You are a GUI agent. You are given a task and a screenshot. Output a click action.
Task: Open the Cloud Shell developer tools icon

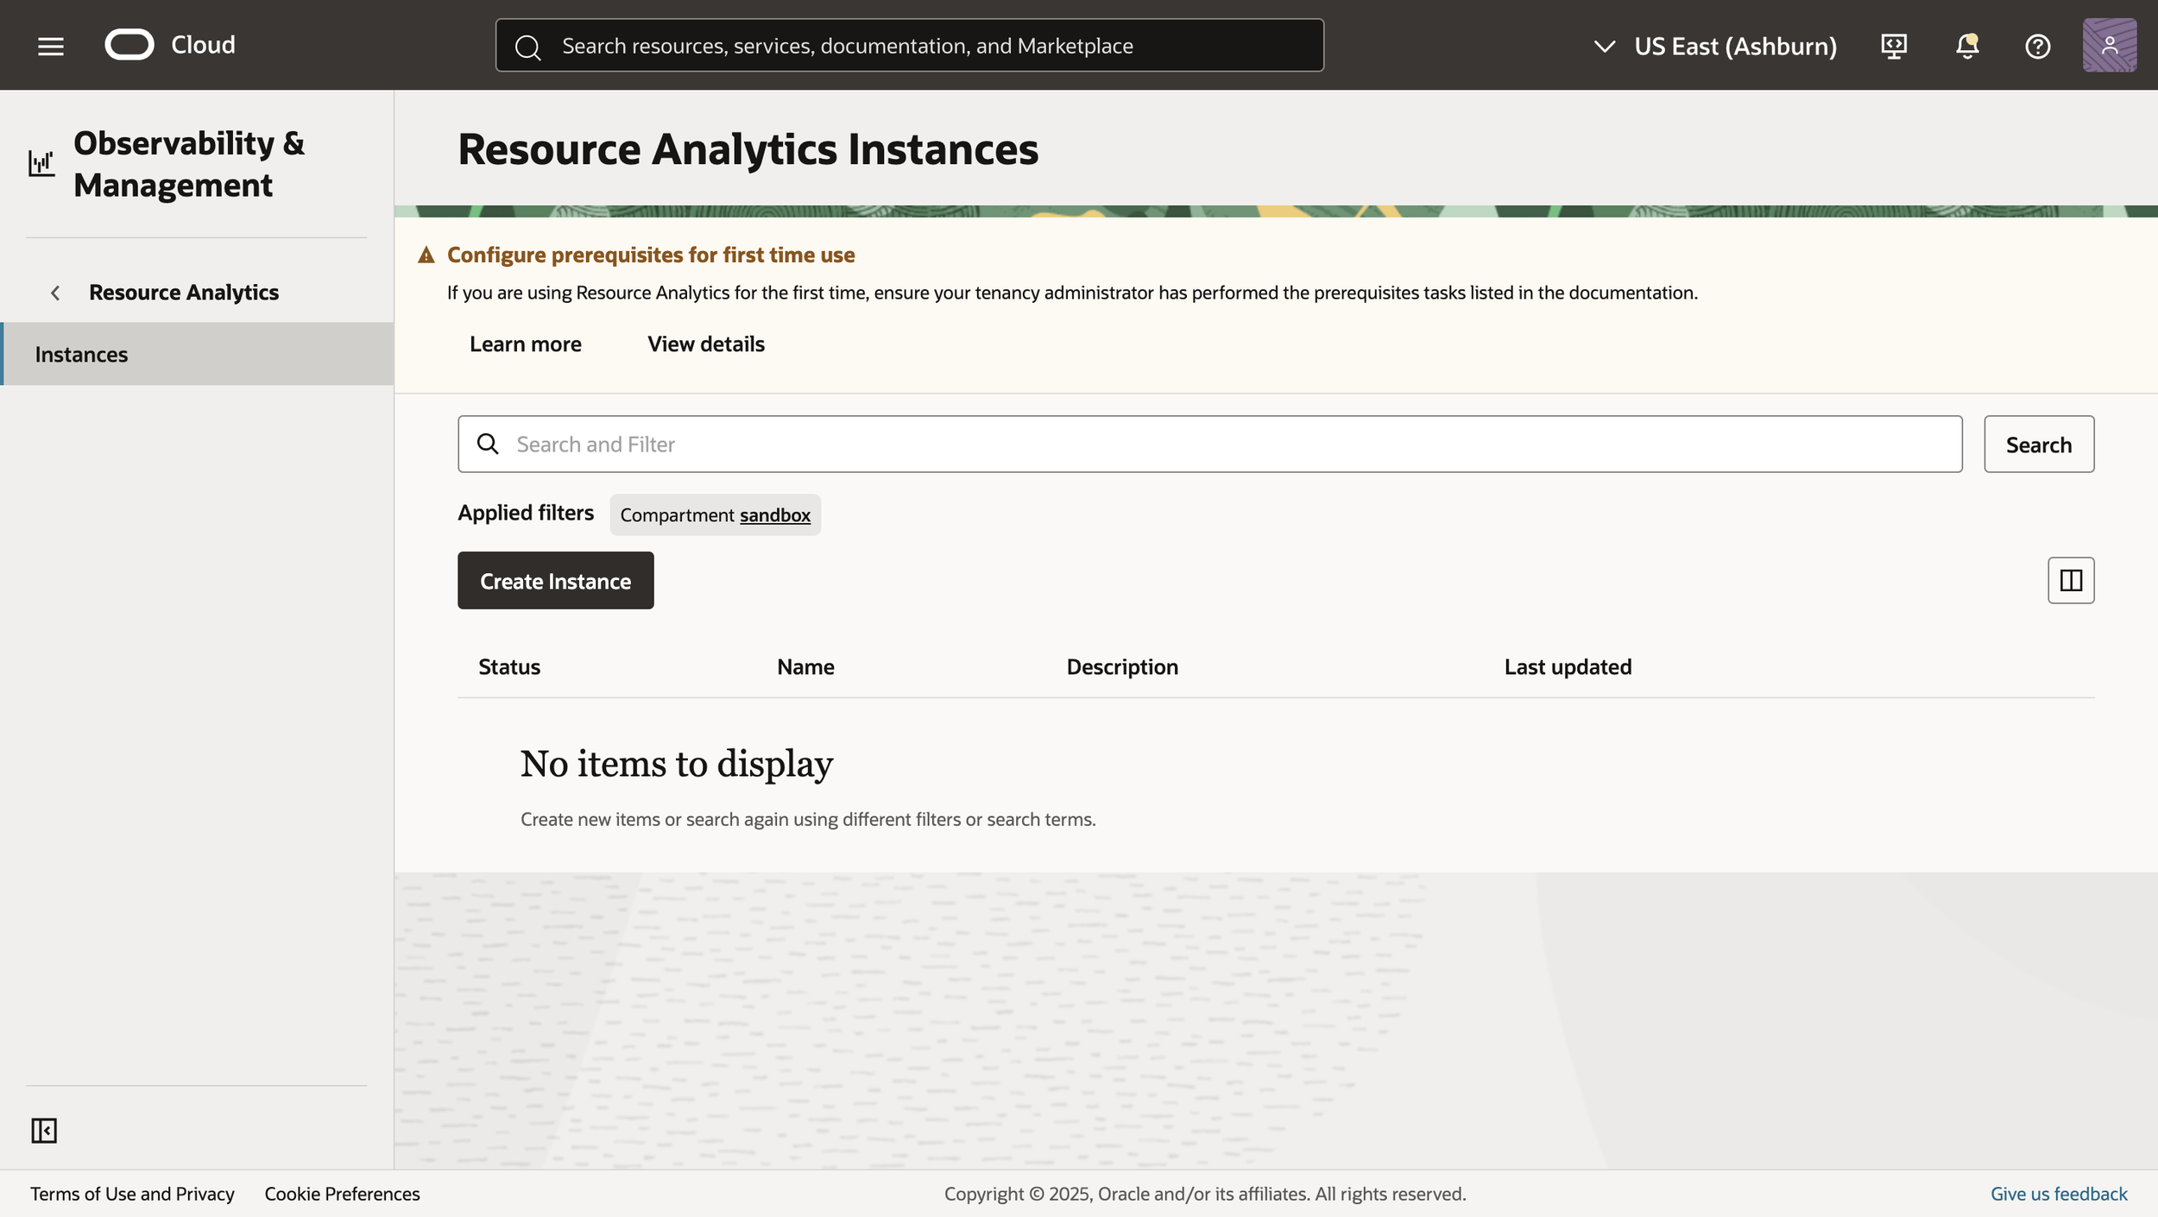(1894, 46)
